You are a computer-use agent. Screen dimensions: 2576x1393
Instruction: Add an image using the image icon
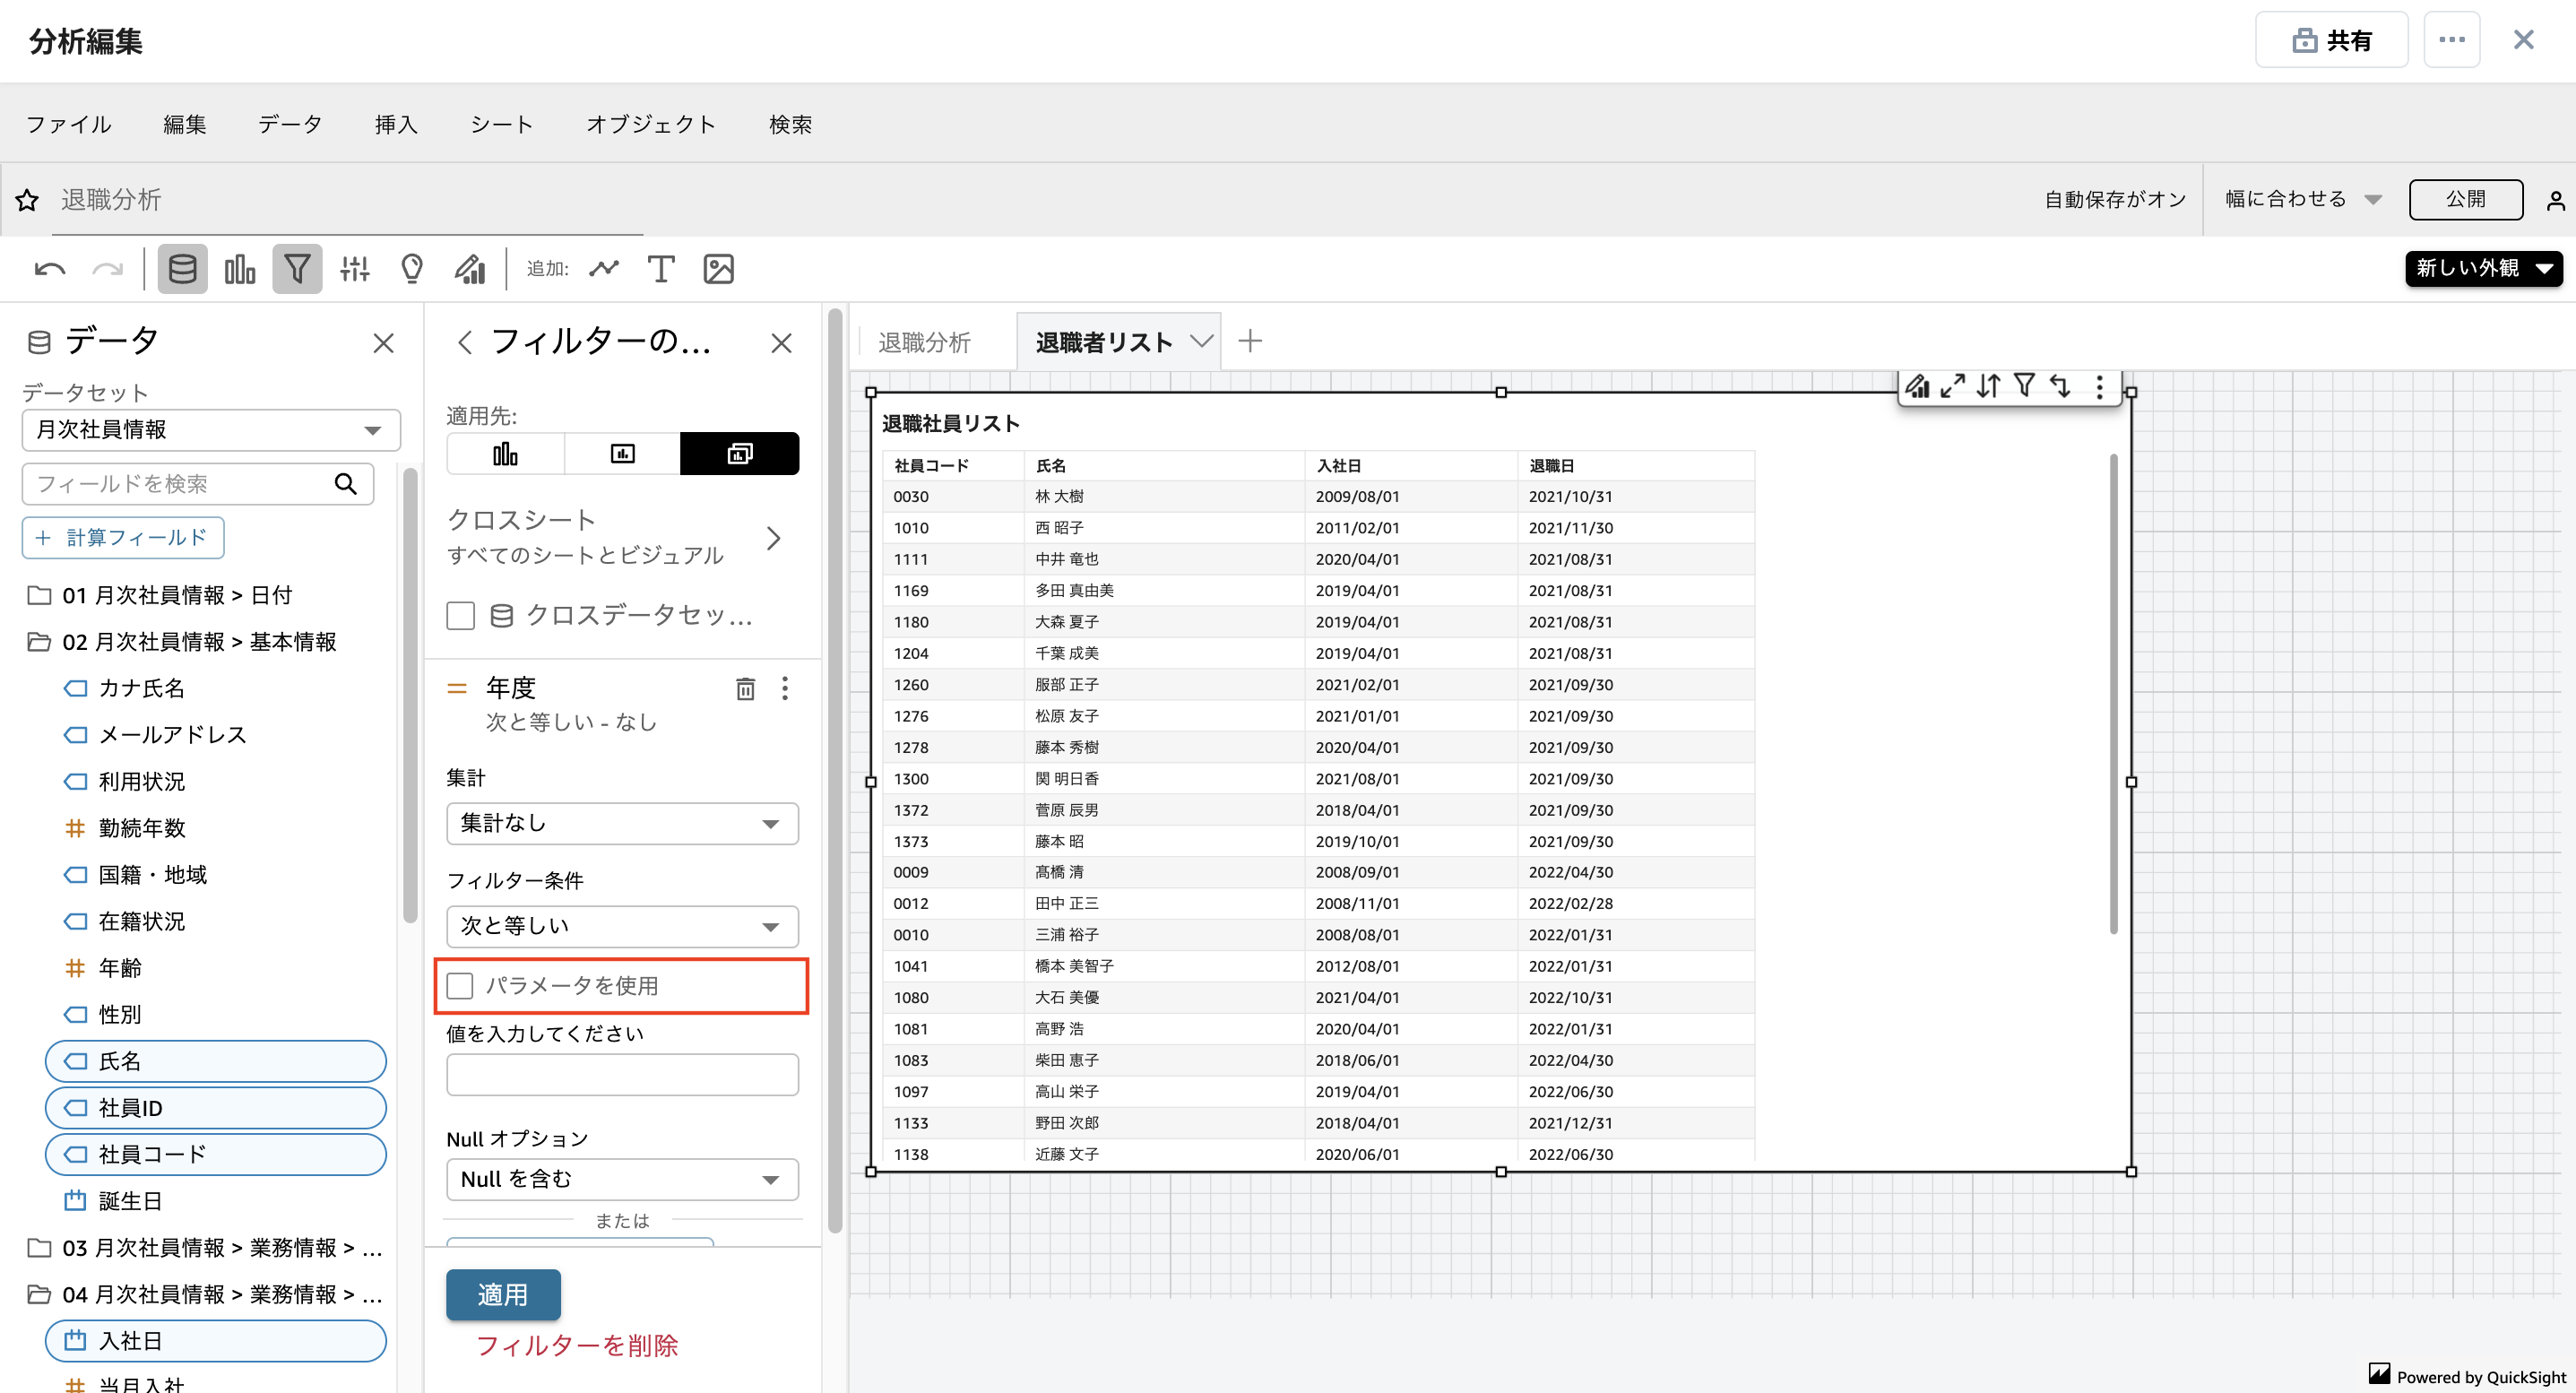tap(718, 268)
